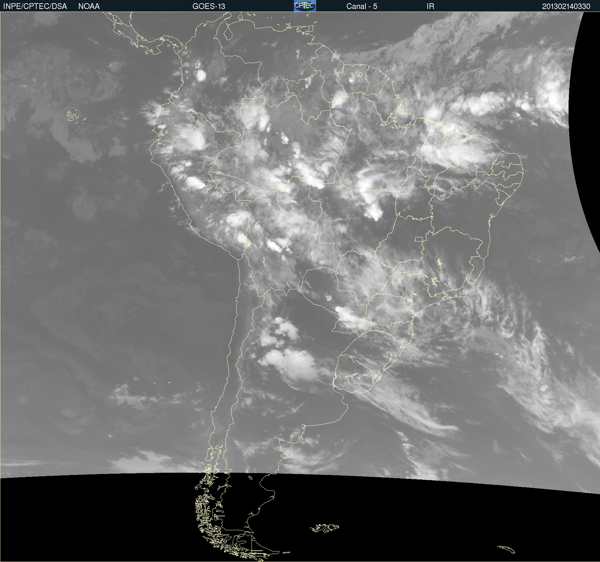This screenshot has height=562, width=600.
Task: Click the GOES-13 satellite label
Action: (x=209, y=6)
